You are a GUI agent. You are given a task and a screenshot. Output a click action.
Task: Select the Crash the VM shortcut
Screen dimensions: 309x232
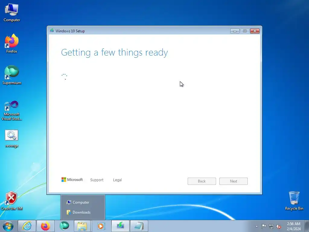point(12,201)
